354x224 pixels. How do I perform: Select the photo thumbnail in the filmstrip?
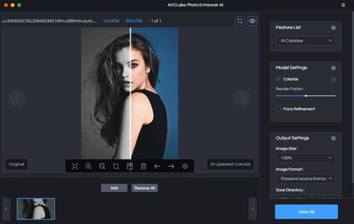tap(36, 209)
